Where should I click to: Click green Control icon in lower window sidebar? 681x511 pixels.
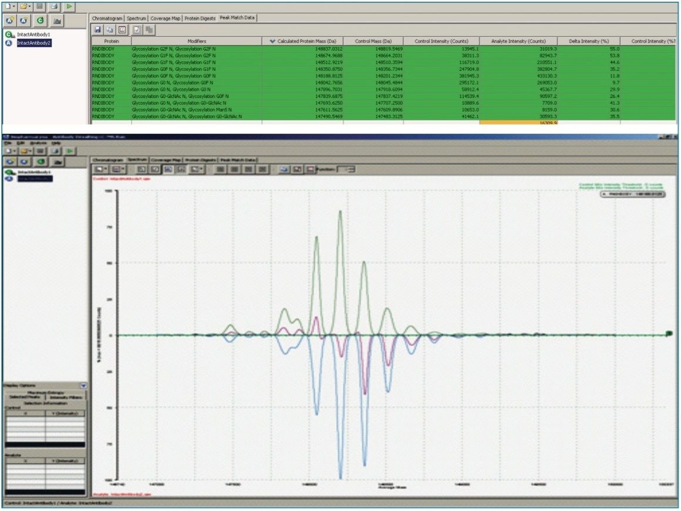[41, 162]
